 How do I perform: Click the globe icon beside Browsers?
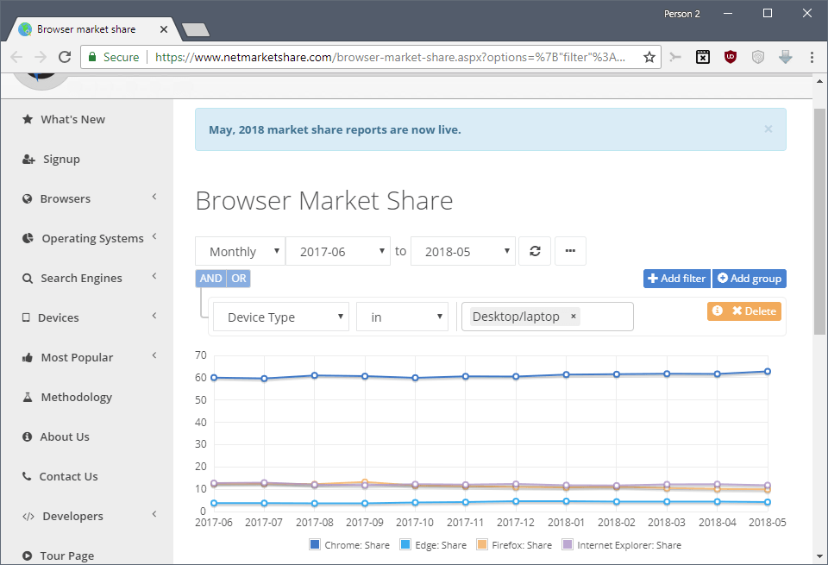[28, 198]
